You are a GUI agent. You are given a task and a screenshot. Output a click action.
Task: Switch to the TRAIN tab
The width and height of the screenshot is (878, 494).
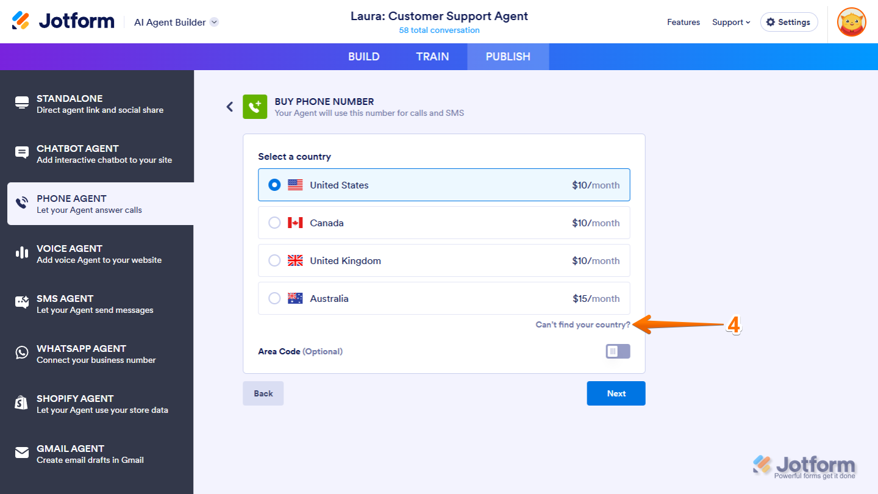pos(432,57)
